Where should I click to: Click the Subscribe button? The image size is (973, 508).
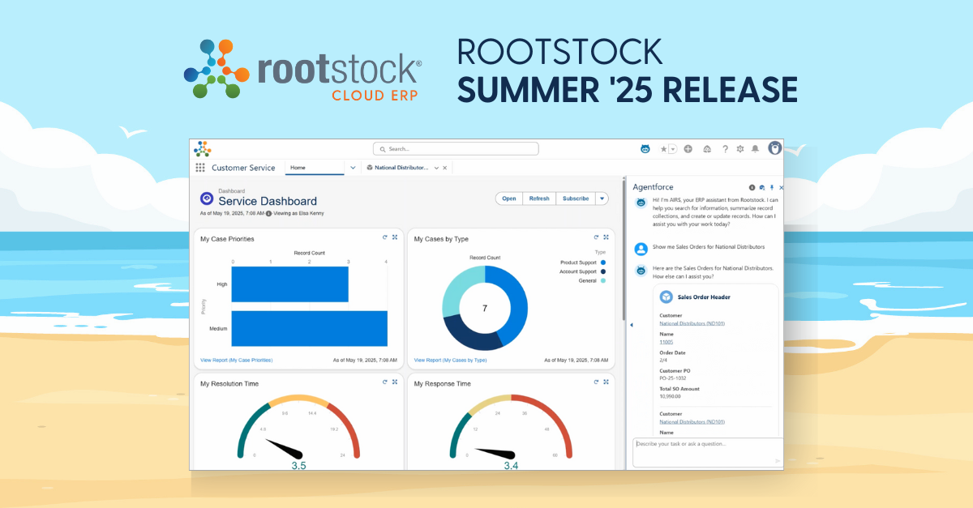pos(576,199)
